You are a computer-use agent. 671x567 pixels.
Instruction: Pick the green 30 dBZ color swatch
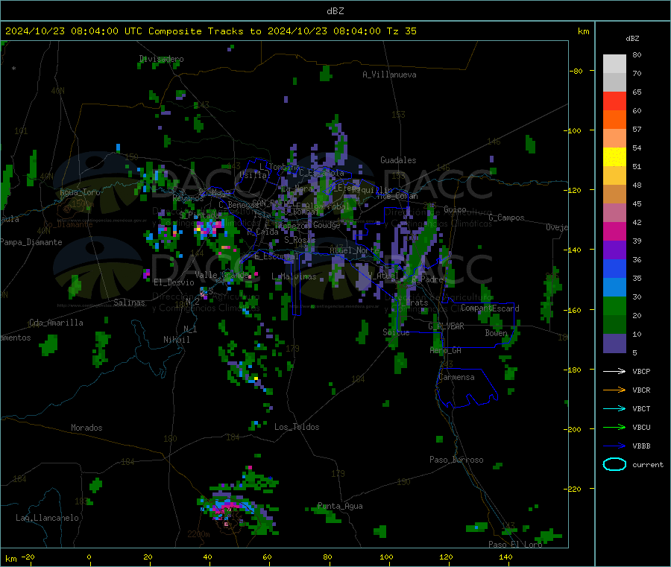614,305
